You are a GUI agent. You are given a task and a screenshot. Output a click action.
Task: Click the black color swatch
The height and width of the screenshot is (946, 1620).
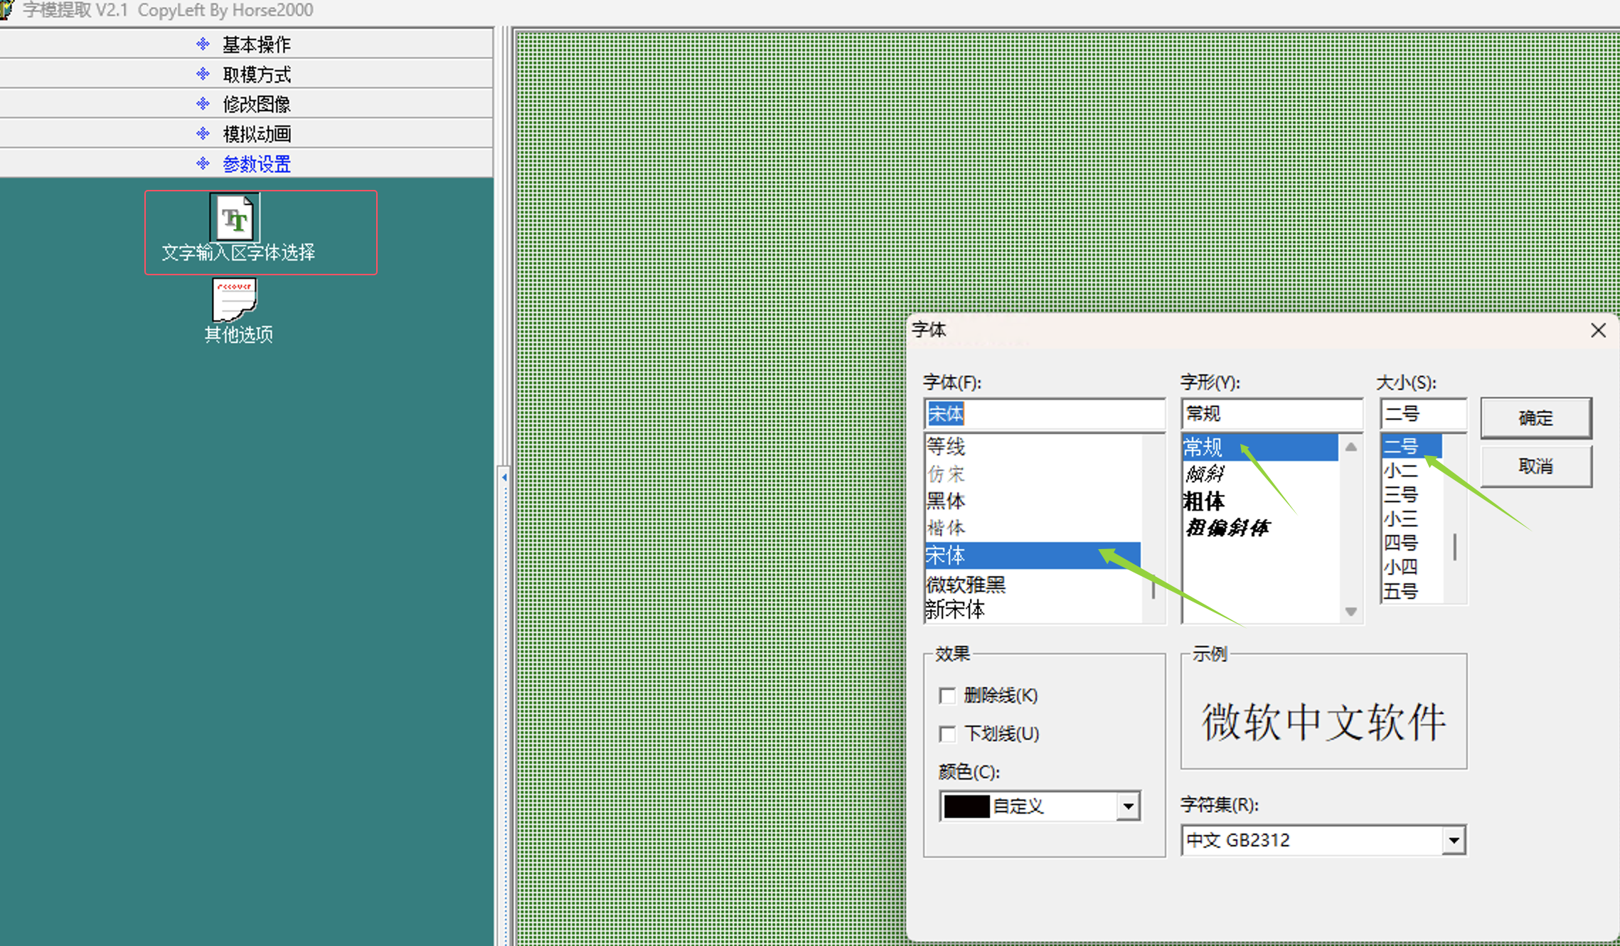pos(966,807)
